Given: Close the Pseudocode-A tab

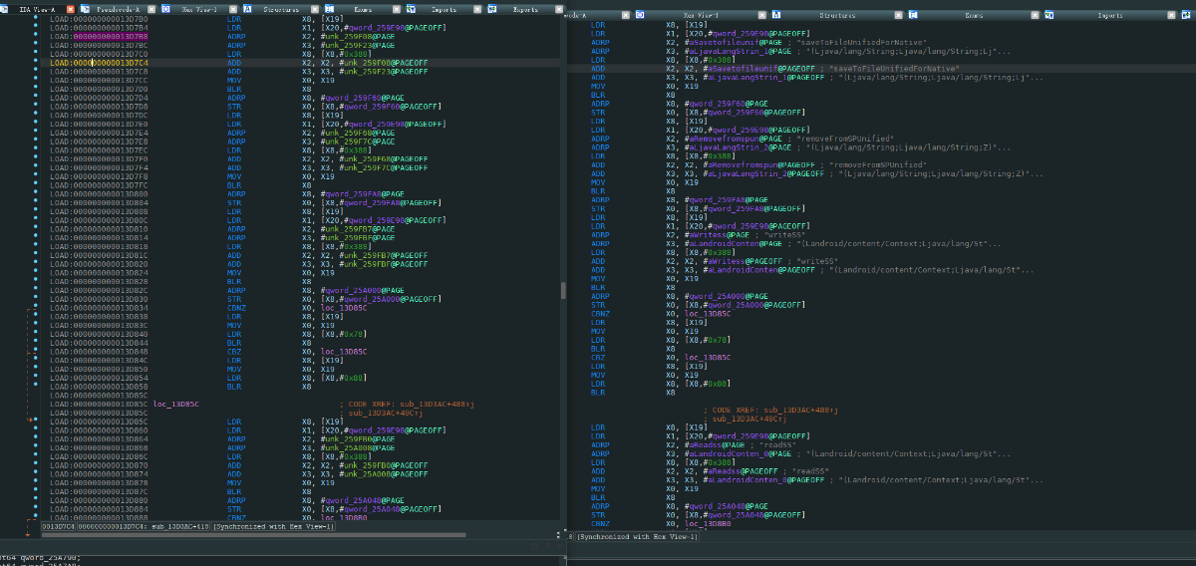Looking at the screenshot, I should click(x=150, y=8).
